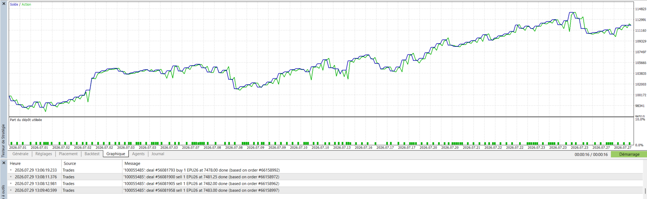Viewport: 647px width, 199px height.
Task: Select the log row timestamped 13:08:11.376
Action: click(325, 177)
